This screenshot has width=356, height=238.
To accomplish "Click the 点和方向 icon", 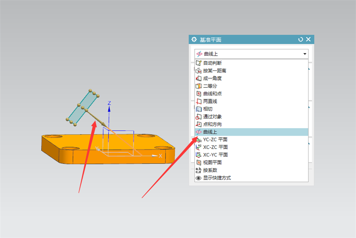I will [199, 124].
